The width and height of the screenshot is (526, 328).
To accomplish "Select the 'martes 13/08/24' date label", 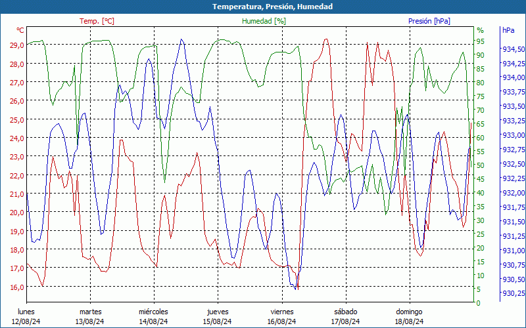I will click(90, 317).
